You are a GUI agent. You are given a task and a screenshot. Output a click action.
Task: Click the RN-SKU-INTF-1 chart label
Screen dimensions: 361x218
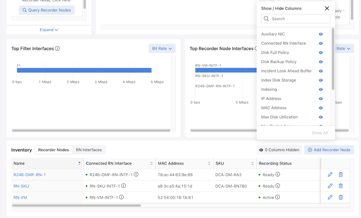coord(209,76)
